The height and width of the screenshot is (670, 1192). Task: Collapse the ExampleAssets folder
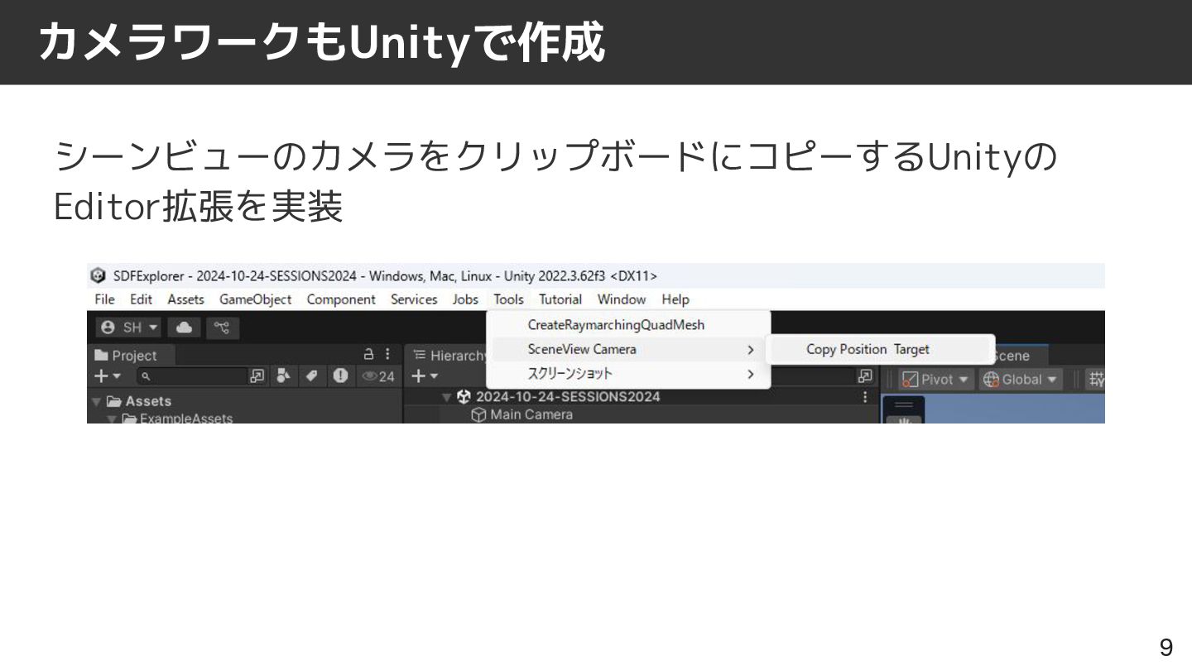click(x=113, y=419)
